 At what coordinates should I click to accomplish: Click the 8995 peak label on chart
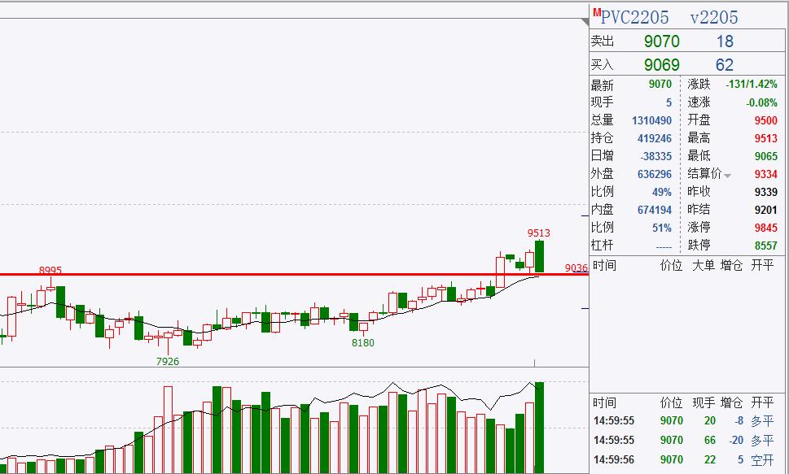50,271
